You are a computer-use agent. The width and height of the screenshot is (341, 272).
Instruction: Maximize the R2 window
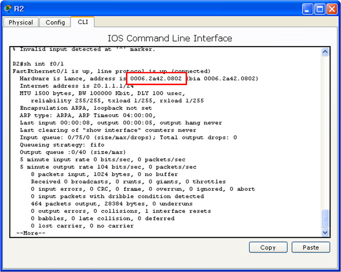(320, 10)
